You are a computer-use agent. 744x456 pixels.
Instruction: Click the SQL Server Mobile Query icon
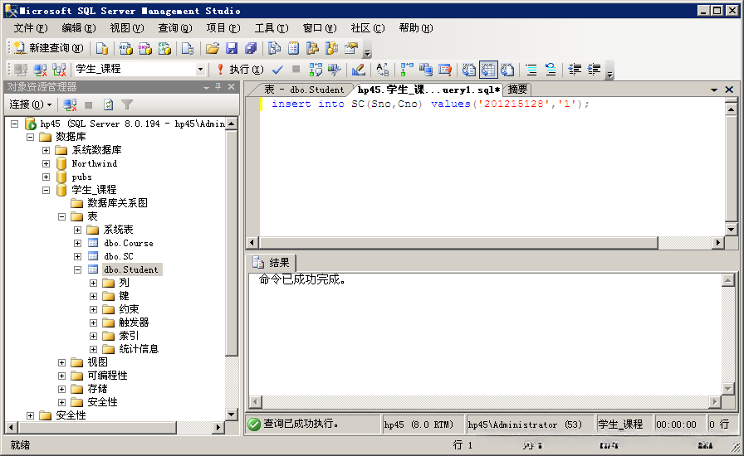[x=188, y=48]
